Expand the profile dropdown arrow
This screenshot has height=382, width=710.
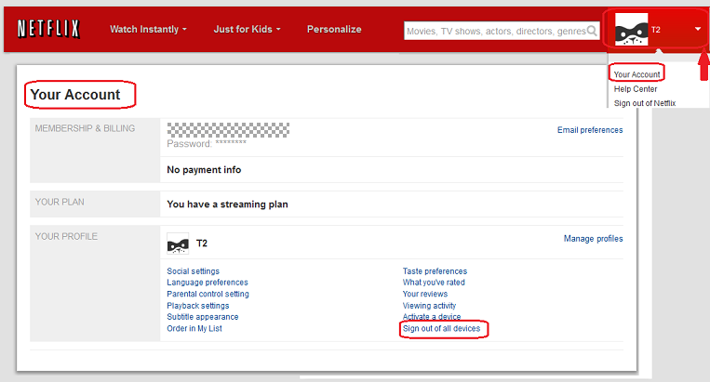coord(698,30)
